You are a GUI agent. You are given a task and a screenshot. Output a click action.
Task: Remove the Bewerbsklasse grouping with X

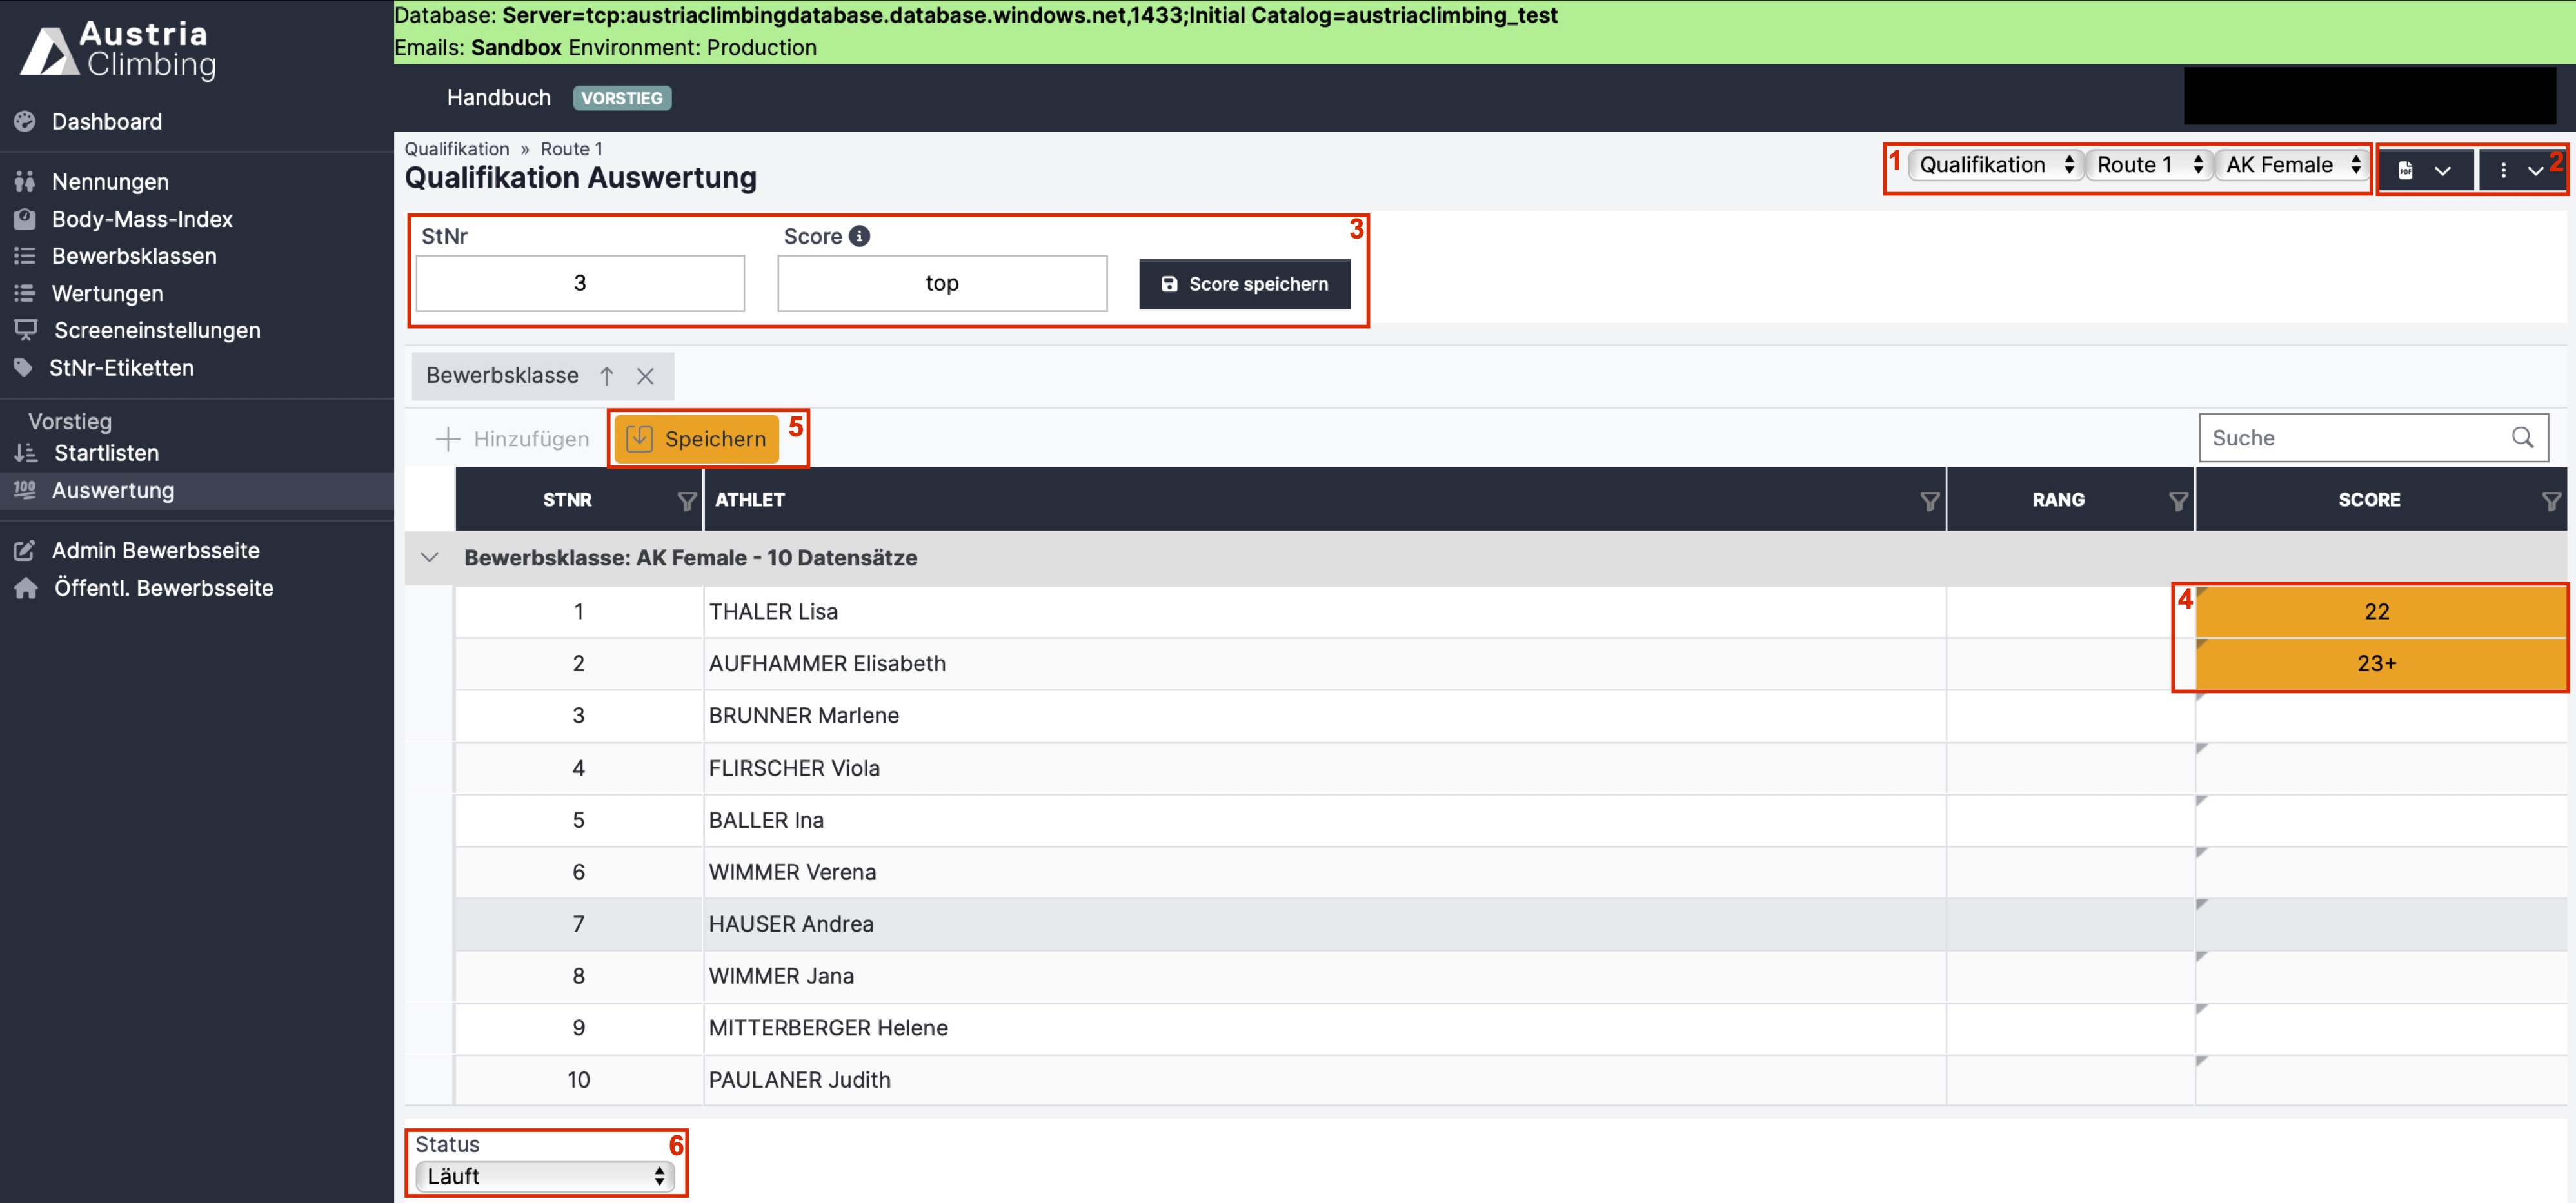pos(645,376)
